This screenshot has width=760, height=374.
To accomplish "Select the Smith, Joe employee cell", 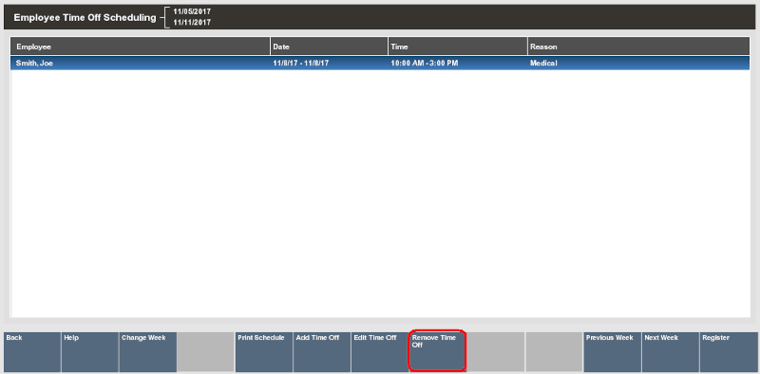I will 140,63.
